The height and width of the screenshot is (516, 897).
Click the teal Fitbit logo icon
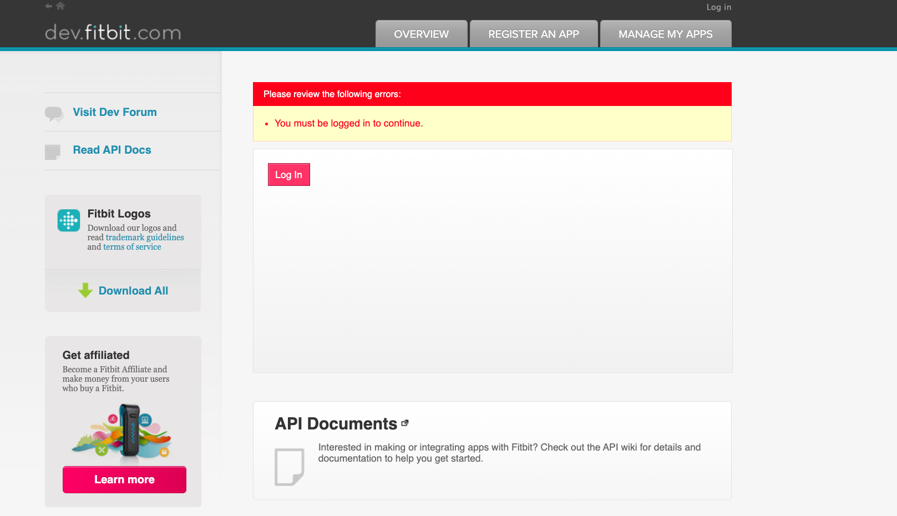point(69,221)
